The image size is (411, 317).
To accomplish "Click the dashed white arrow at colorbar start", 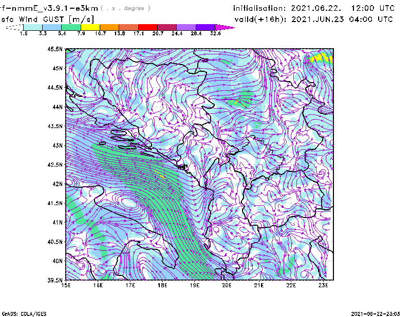I will click(15, 27).
